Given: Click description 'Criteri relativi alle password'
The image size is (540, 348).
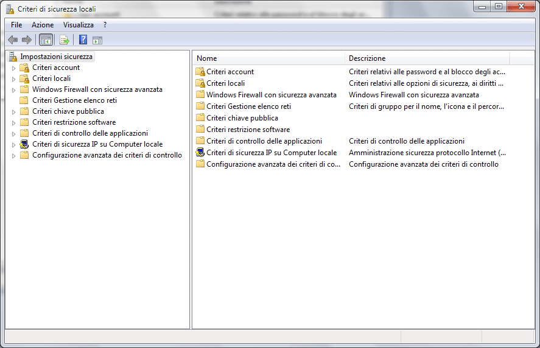Looking at the screenshot, I should 427,72.
